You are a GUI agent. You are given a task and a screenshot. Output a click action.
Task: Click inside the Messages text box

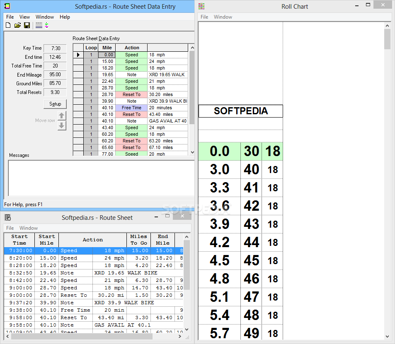pos(101,178)
